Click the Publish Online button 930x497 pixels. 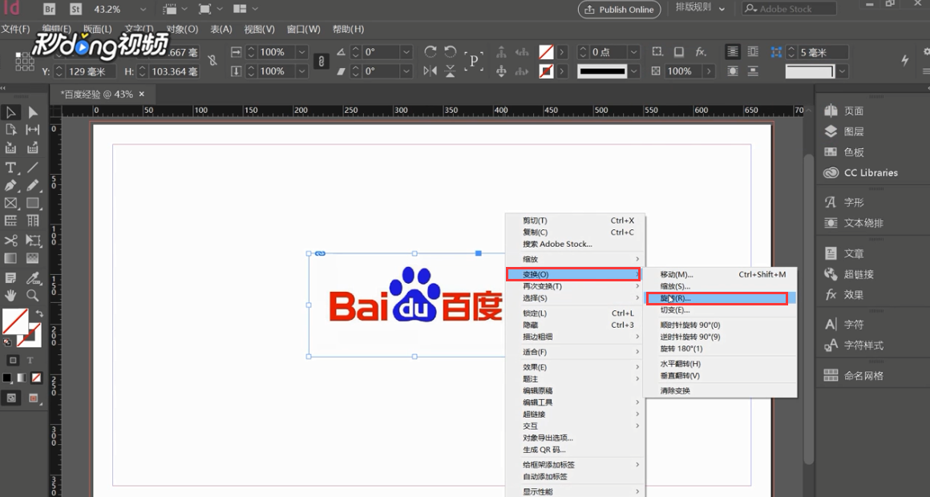coord(619,10)
